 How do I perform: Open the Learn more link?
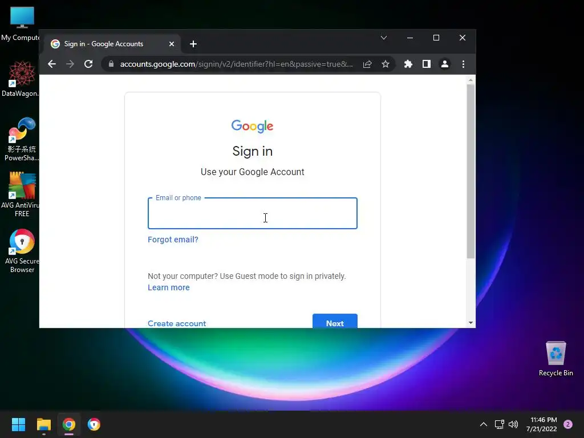coord(169,287)
